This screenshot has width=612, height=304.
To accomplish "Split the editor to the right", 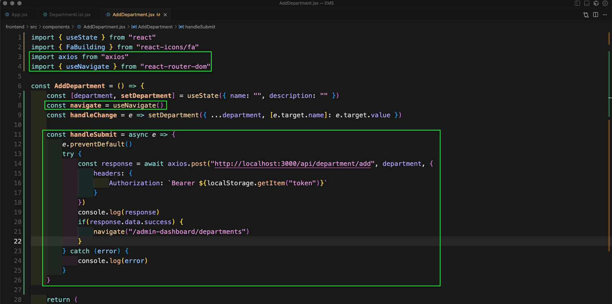I will point(595,15).
